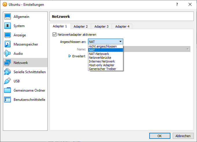197x142 pixels.
Task: Select the Netzwerk monitors icon
Action: tap(8, 63)
